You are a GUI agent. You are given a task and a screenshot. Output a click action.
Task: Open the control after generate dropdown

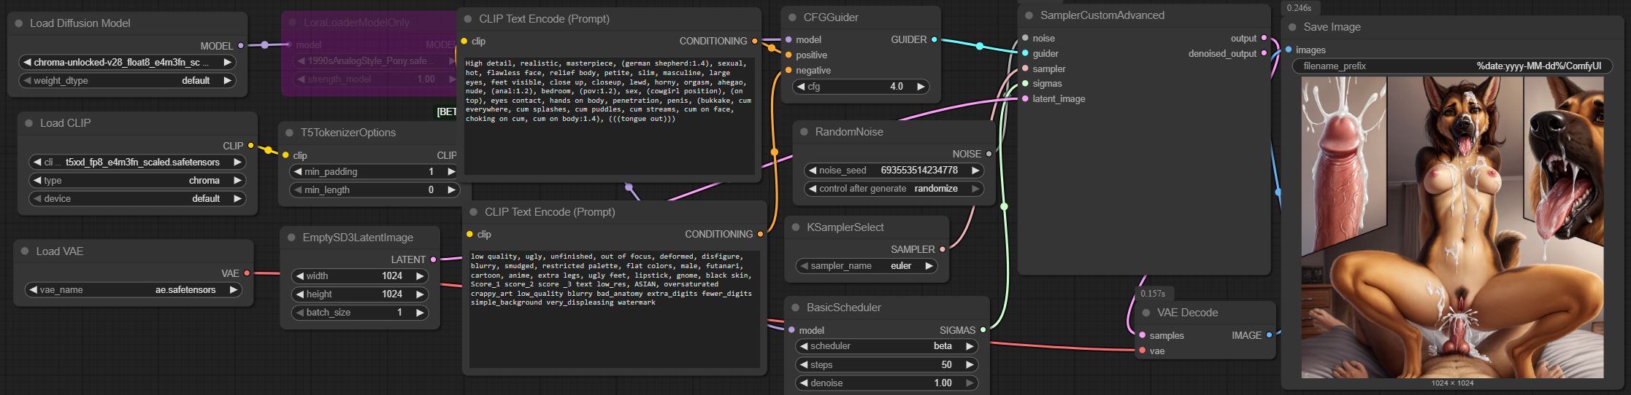pos(894,188)
